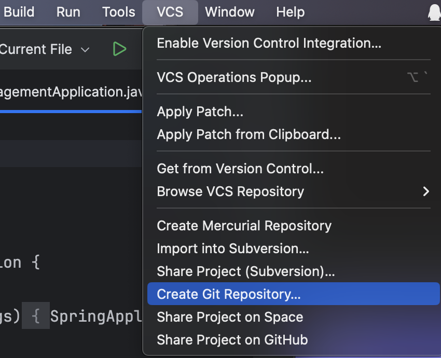Open the Window menu
This screenshot has width=441, height=358.
coord(229,12)
